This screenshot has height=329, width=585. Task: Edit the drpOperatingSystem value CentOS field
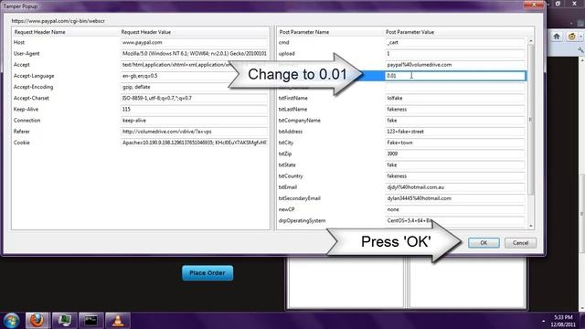(x=455, y=220)
